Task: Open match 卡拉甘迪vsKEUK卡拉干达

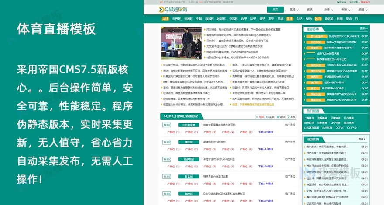Action: [x=219, y=159]
